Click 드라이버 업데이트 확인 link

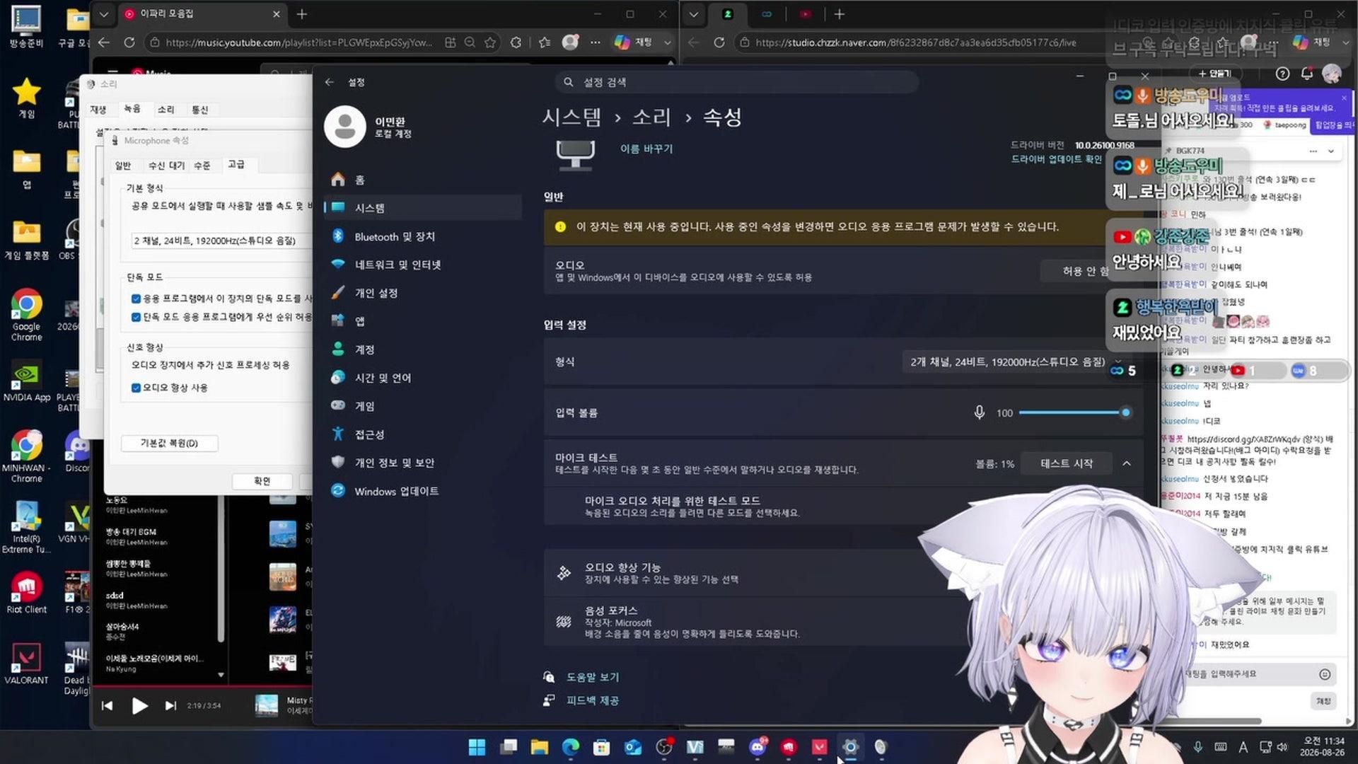[1056, 159]
